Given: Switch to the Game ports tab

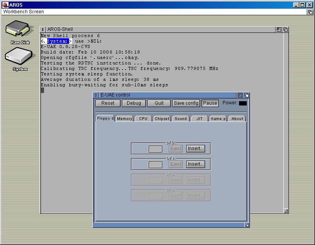Looking at the screenshot, I should coord(218,119).
